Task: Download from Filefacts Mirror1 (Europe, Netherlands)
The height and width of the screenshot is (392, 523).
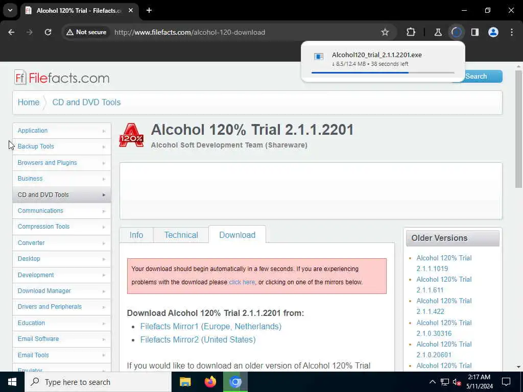Action: [211, 326]
